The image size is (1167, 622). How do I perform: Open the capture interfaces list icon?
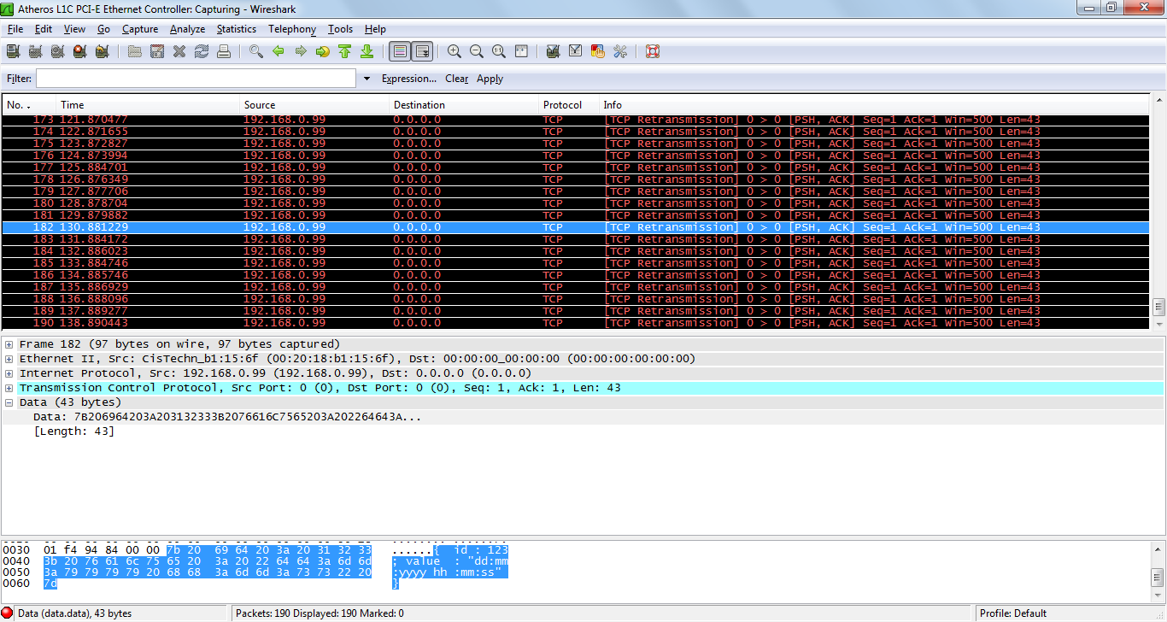click(x=13, y=51)
